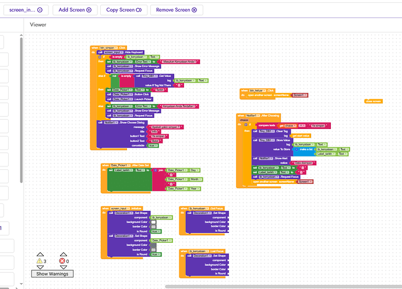Click the yellow warning triangle icon
402x289 pixels.
point(40,261)
